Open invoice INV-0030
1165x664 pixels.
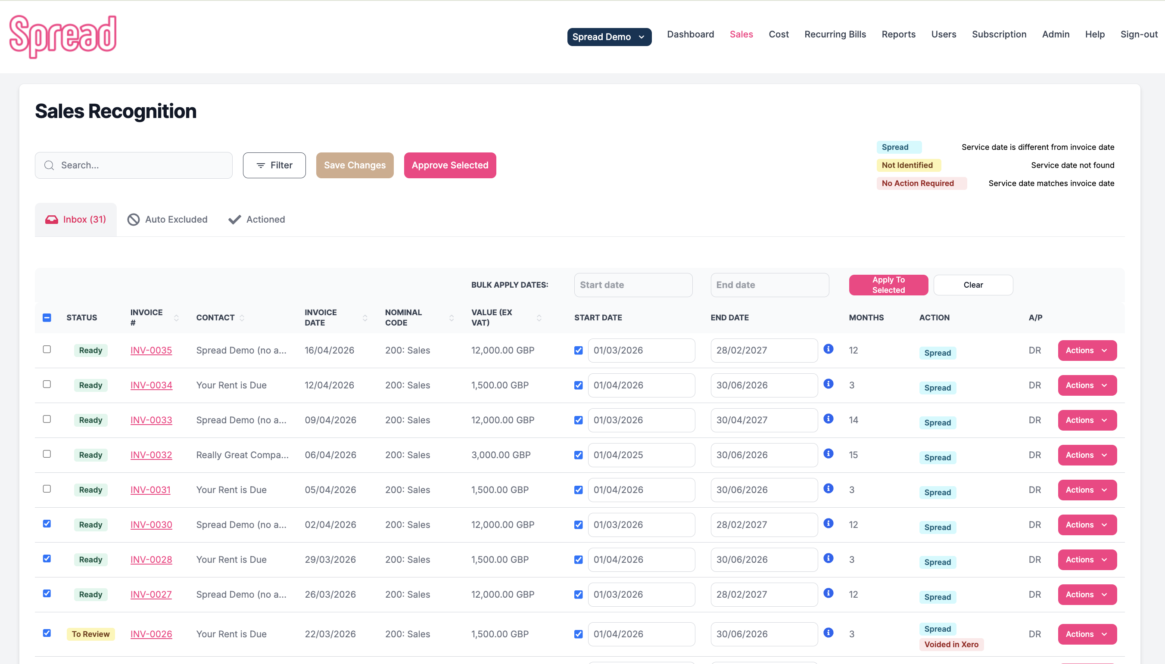tap(151, 524)
